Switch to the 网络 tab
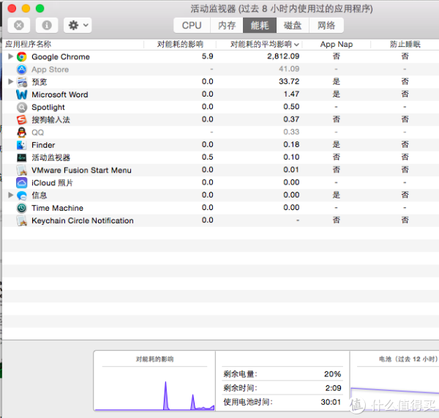 point(326,26)
